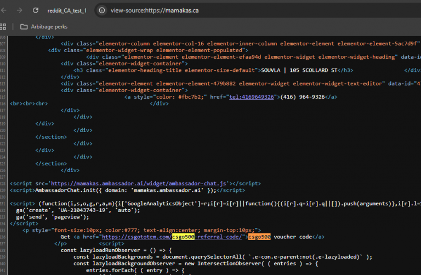This screenshot has width=421, height=275.
Task: Click 'entries.forEach( ( entry ) => {' line
Action: click(x=135, y=270)
